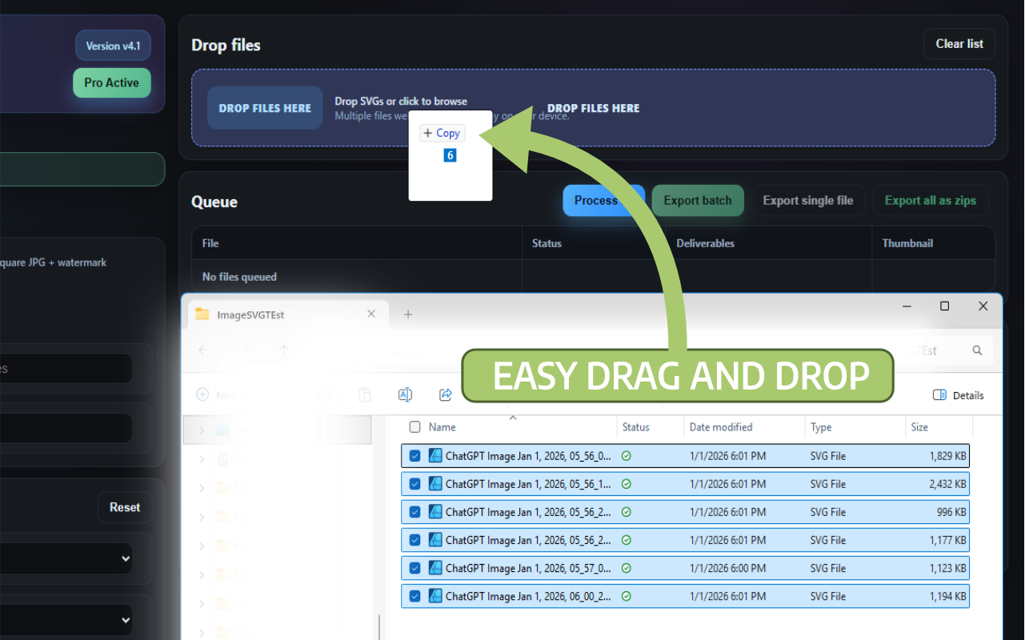
Task: Click the Copy icon in the Explorer toolbar
Action: (325, 394)
